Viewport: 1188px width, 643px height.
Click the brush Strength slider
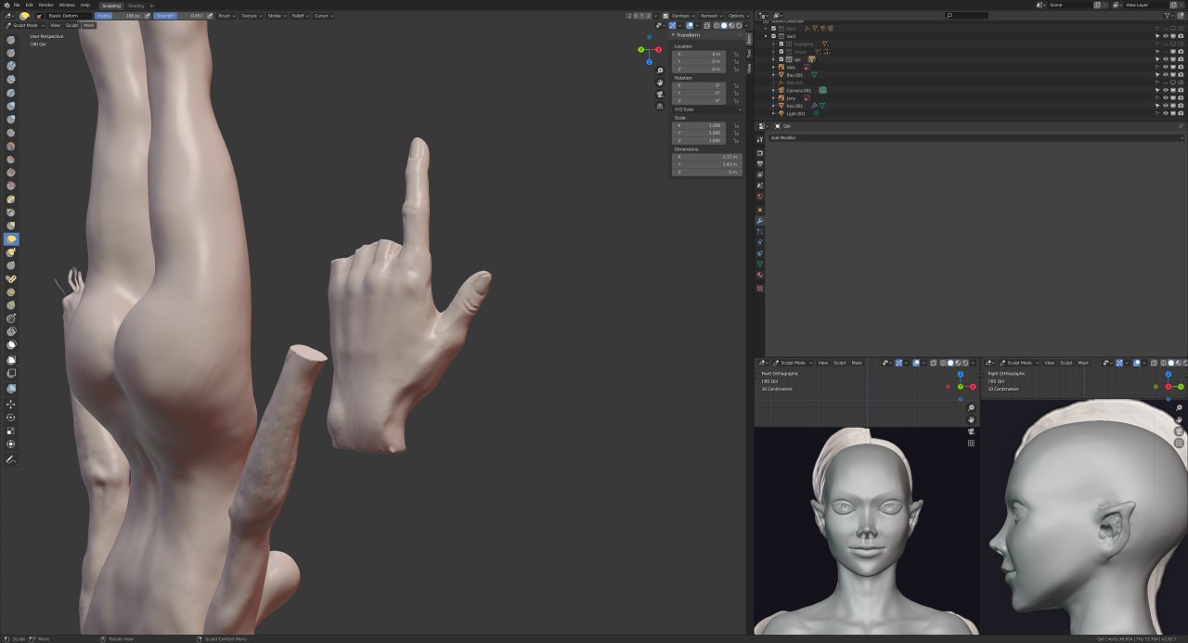(x=178, y=16)
